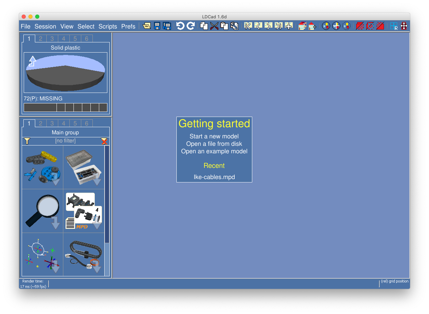Click the third red dotted-hiding toolbar icon
This screenshot has width=429, height=314.
point(380,26)
